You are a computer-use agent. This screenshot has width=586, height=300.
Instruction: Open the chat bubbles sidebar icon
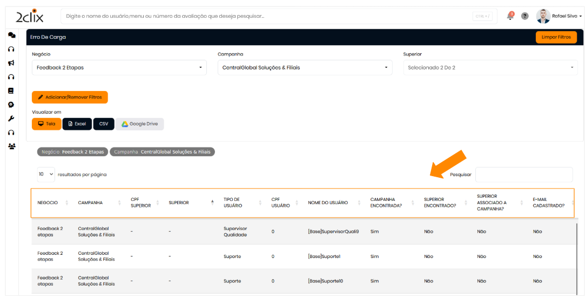click(11, 35)
